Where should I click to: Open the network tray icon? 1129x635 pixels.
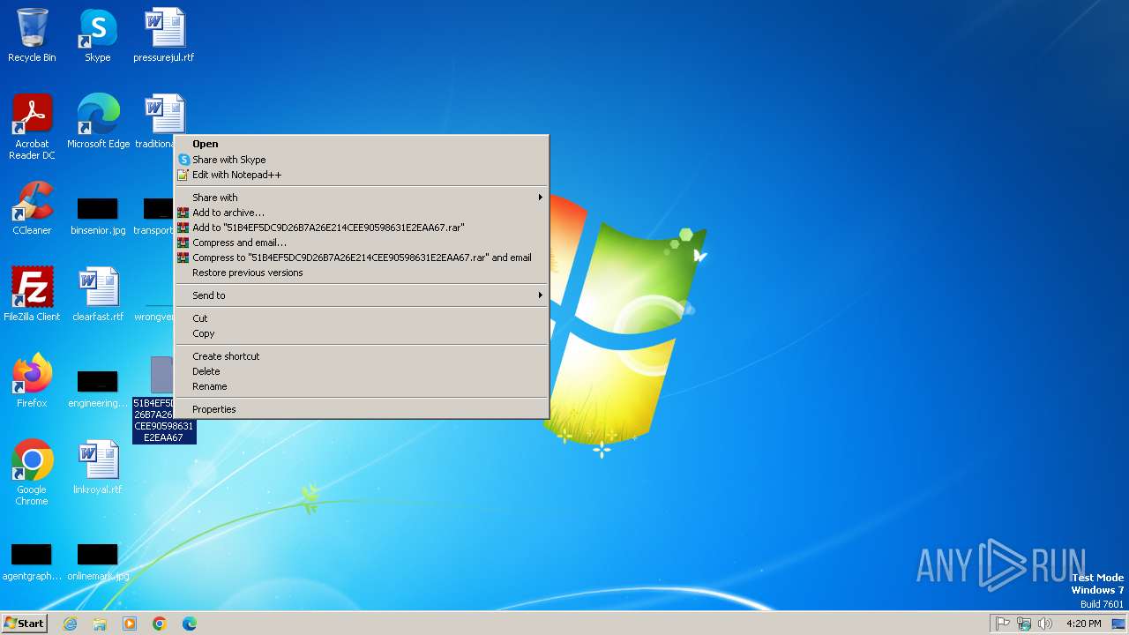point(1024,624)
